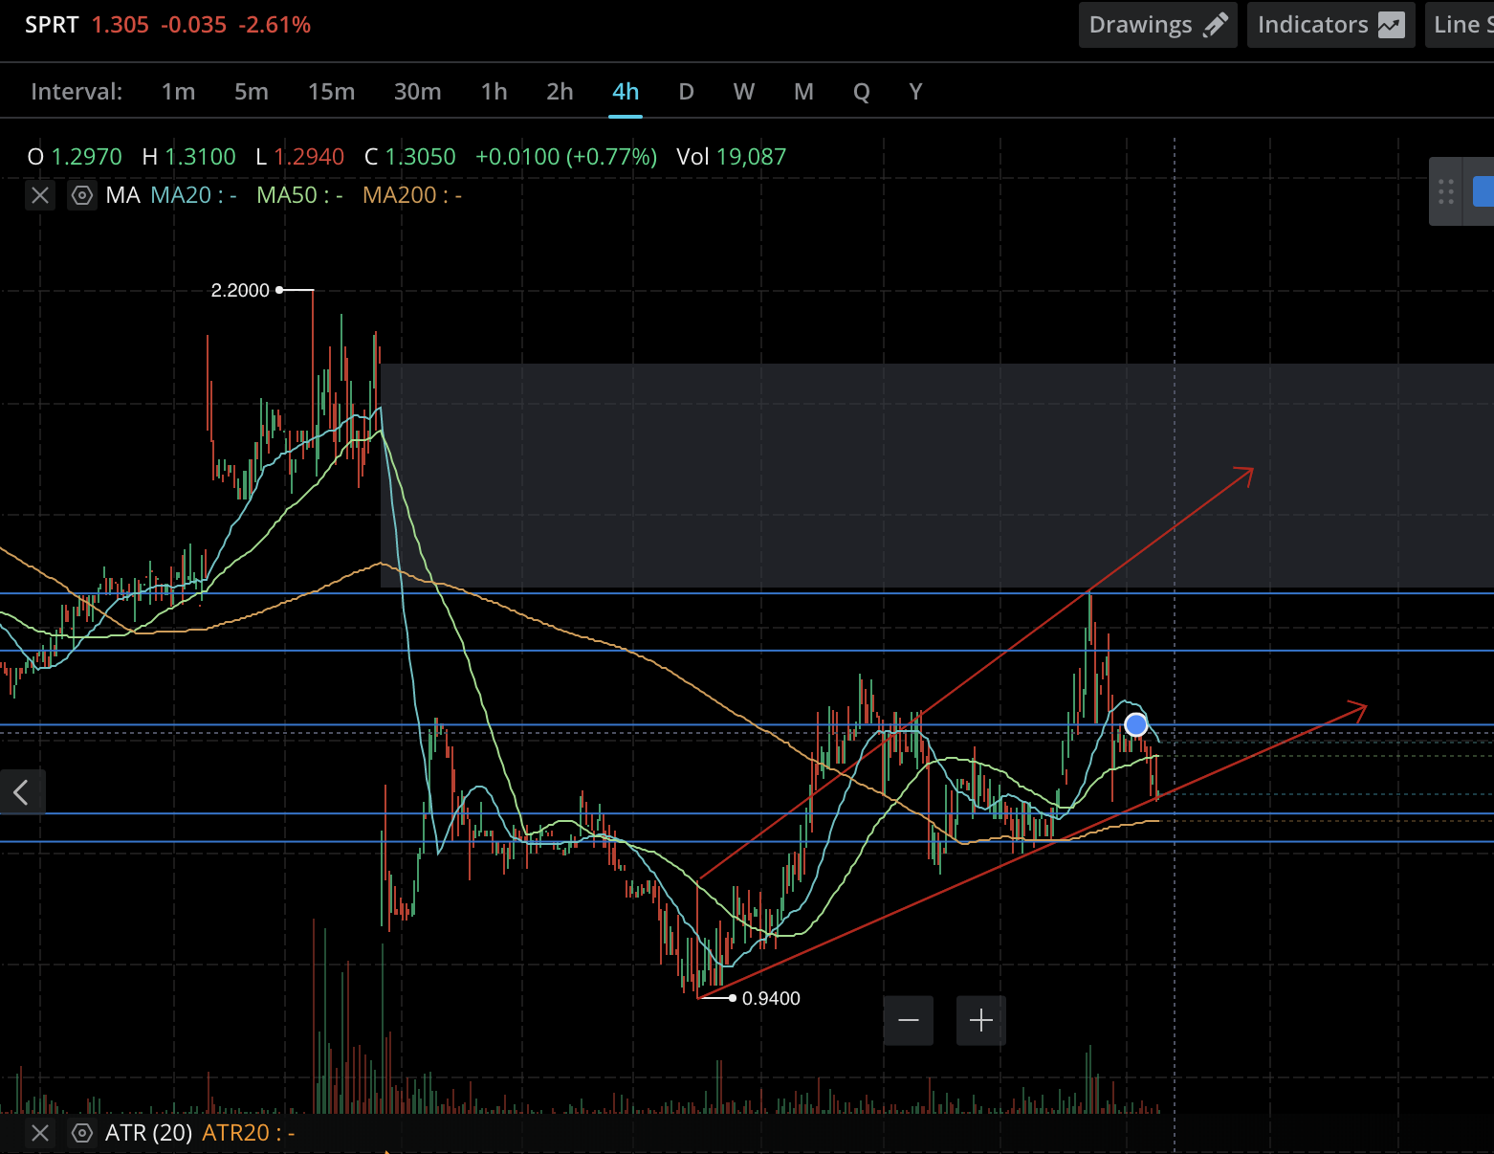Click the MA200 indicator label
The image size is (1494, 1154).
tap(412, 195)
